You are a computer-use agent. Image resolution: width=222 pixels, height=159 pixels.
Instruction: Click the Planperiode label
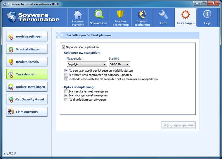point(74,59)
